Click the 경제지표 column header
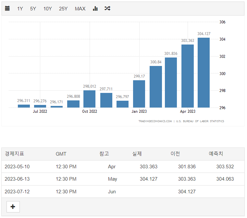 pyautogui.click(x=14, y=154)
